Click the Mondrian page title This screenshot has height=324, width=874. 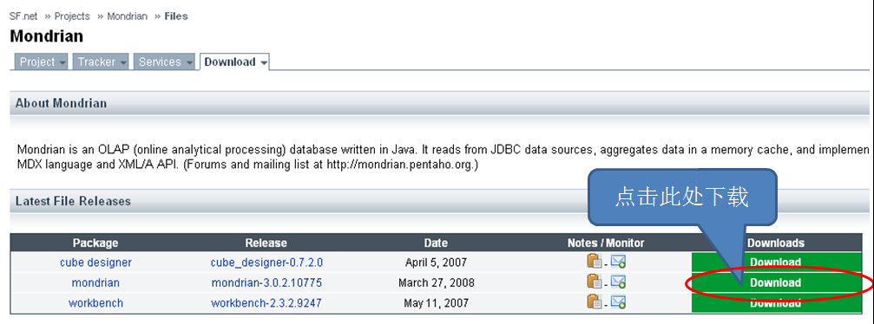coord(46,36)
